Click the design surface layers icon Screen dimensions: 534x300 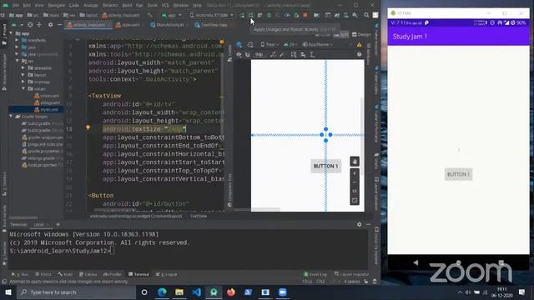(x=239, y=44)
